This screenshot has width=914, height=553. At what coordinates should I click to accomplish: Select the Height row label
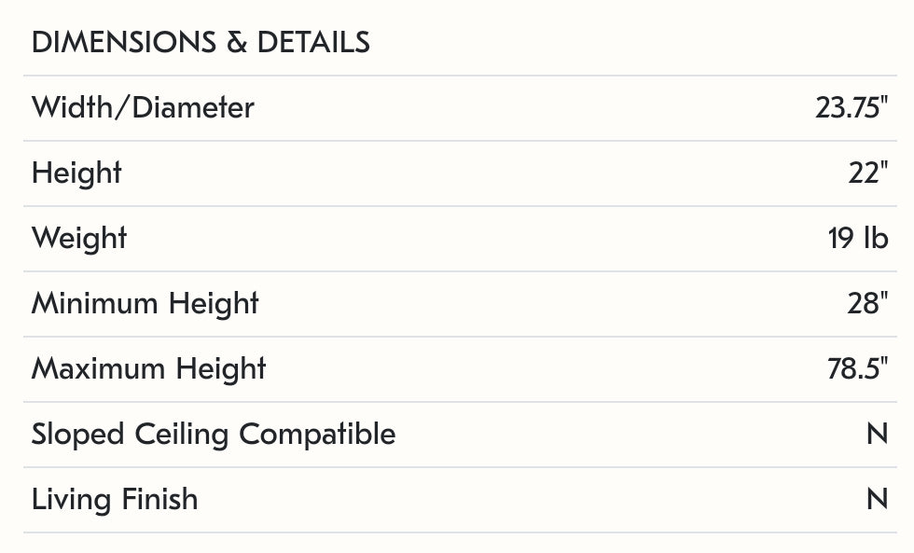76,173
